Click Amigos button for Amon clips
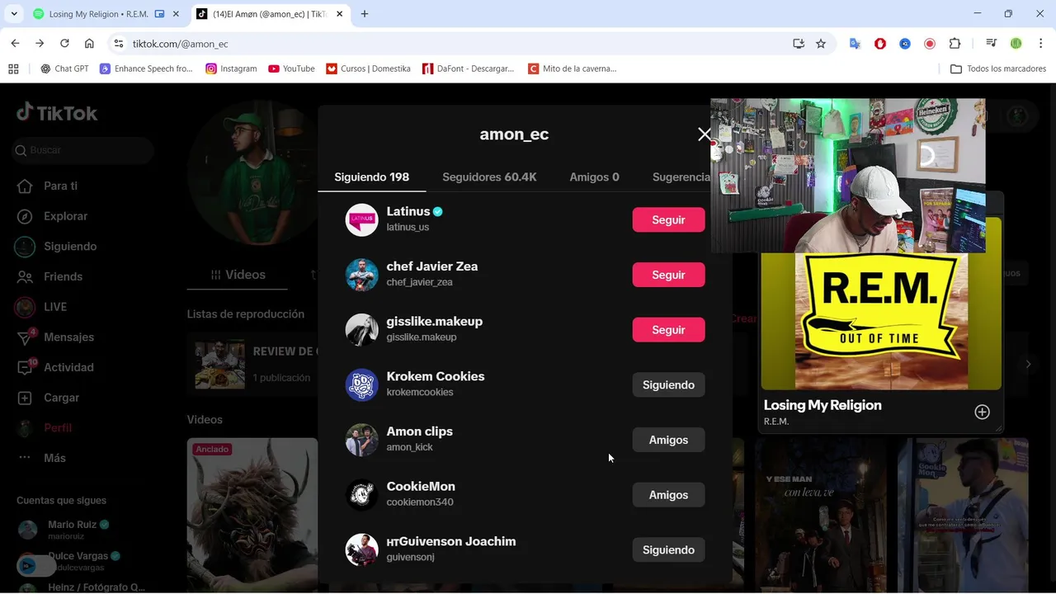The width and height of the screenshot is (1056, 594). coord(668,440)
